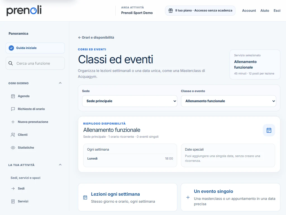Collapse the OGNI GIORNO section
The height and width of the screenshot is (215, 286).
[x=60, y=83]
